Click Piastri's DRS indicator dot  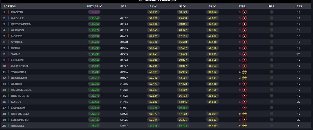[x=272, y=12]
